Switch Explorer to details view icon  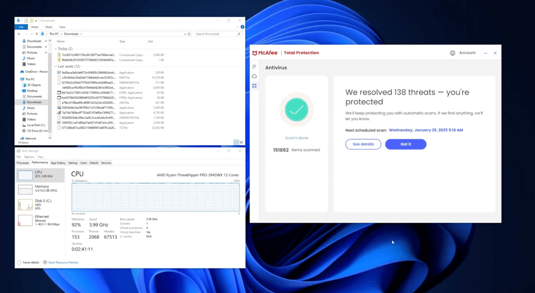coord(236,142)
